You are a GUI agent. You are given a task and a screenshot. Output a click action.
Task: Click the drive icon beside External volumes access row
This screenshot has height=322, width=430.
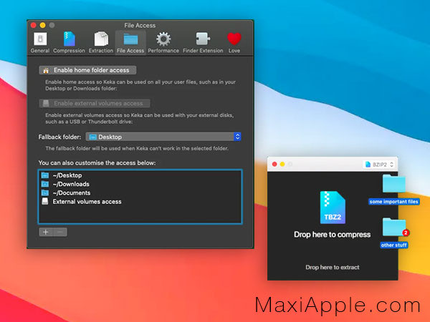coord(45,201)
